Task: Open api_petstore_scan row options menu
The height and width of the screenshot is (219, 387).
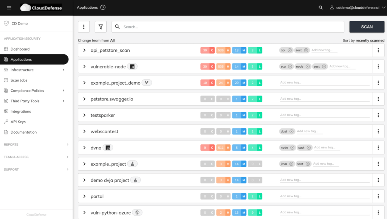Action: (x=378, y=50)
